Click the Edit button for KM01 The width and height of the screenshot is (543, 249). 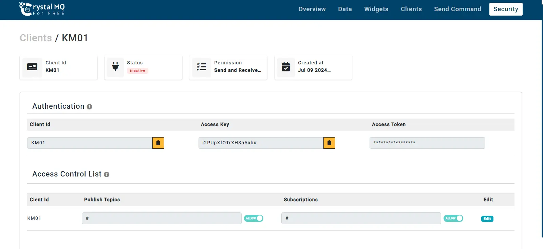[x=487, y=219]
